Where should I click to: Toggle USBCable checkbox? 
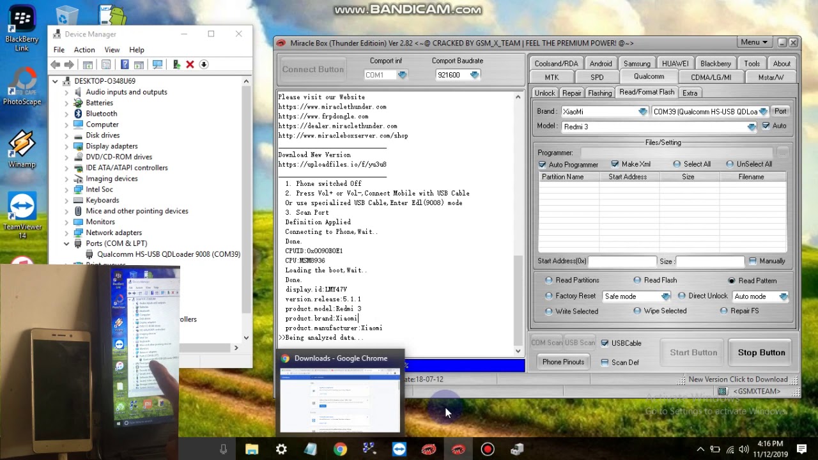[x=605, y=343]
